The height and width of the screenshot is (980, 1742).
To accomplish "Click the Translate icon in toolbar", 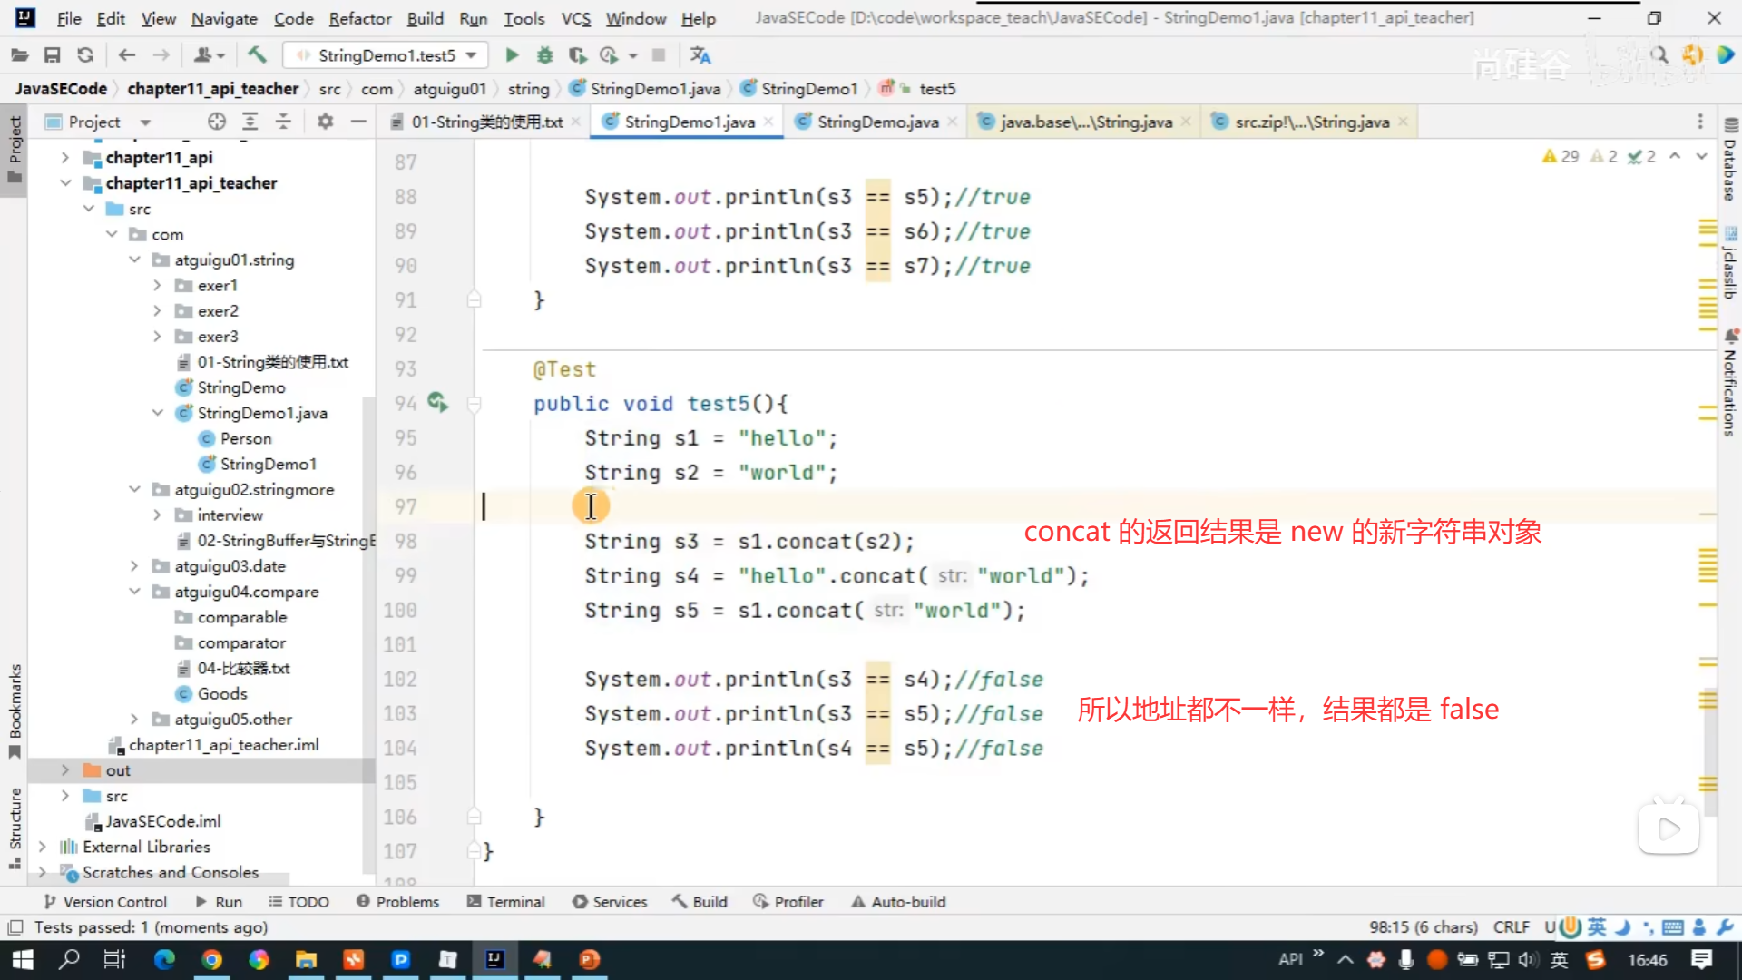I will (700, 55).
